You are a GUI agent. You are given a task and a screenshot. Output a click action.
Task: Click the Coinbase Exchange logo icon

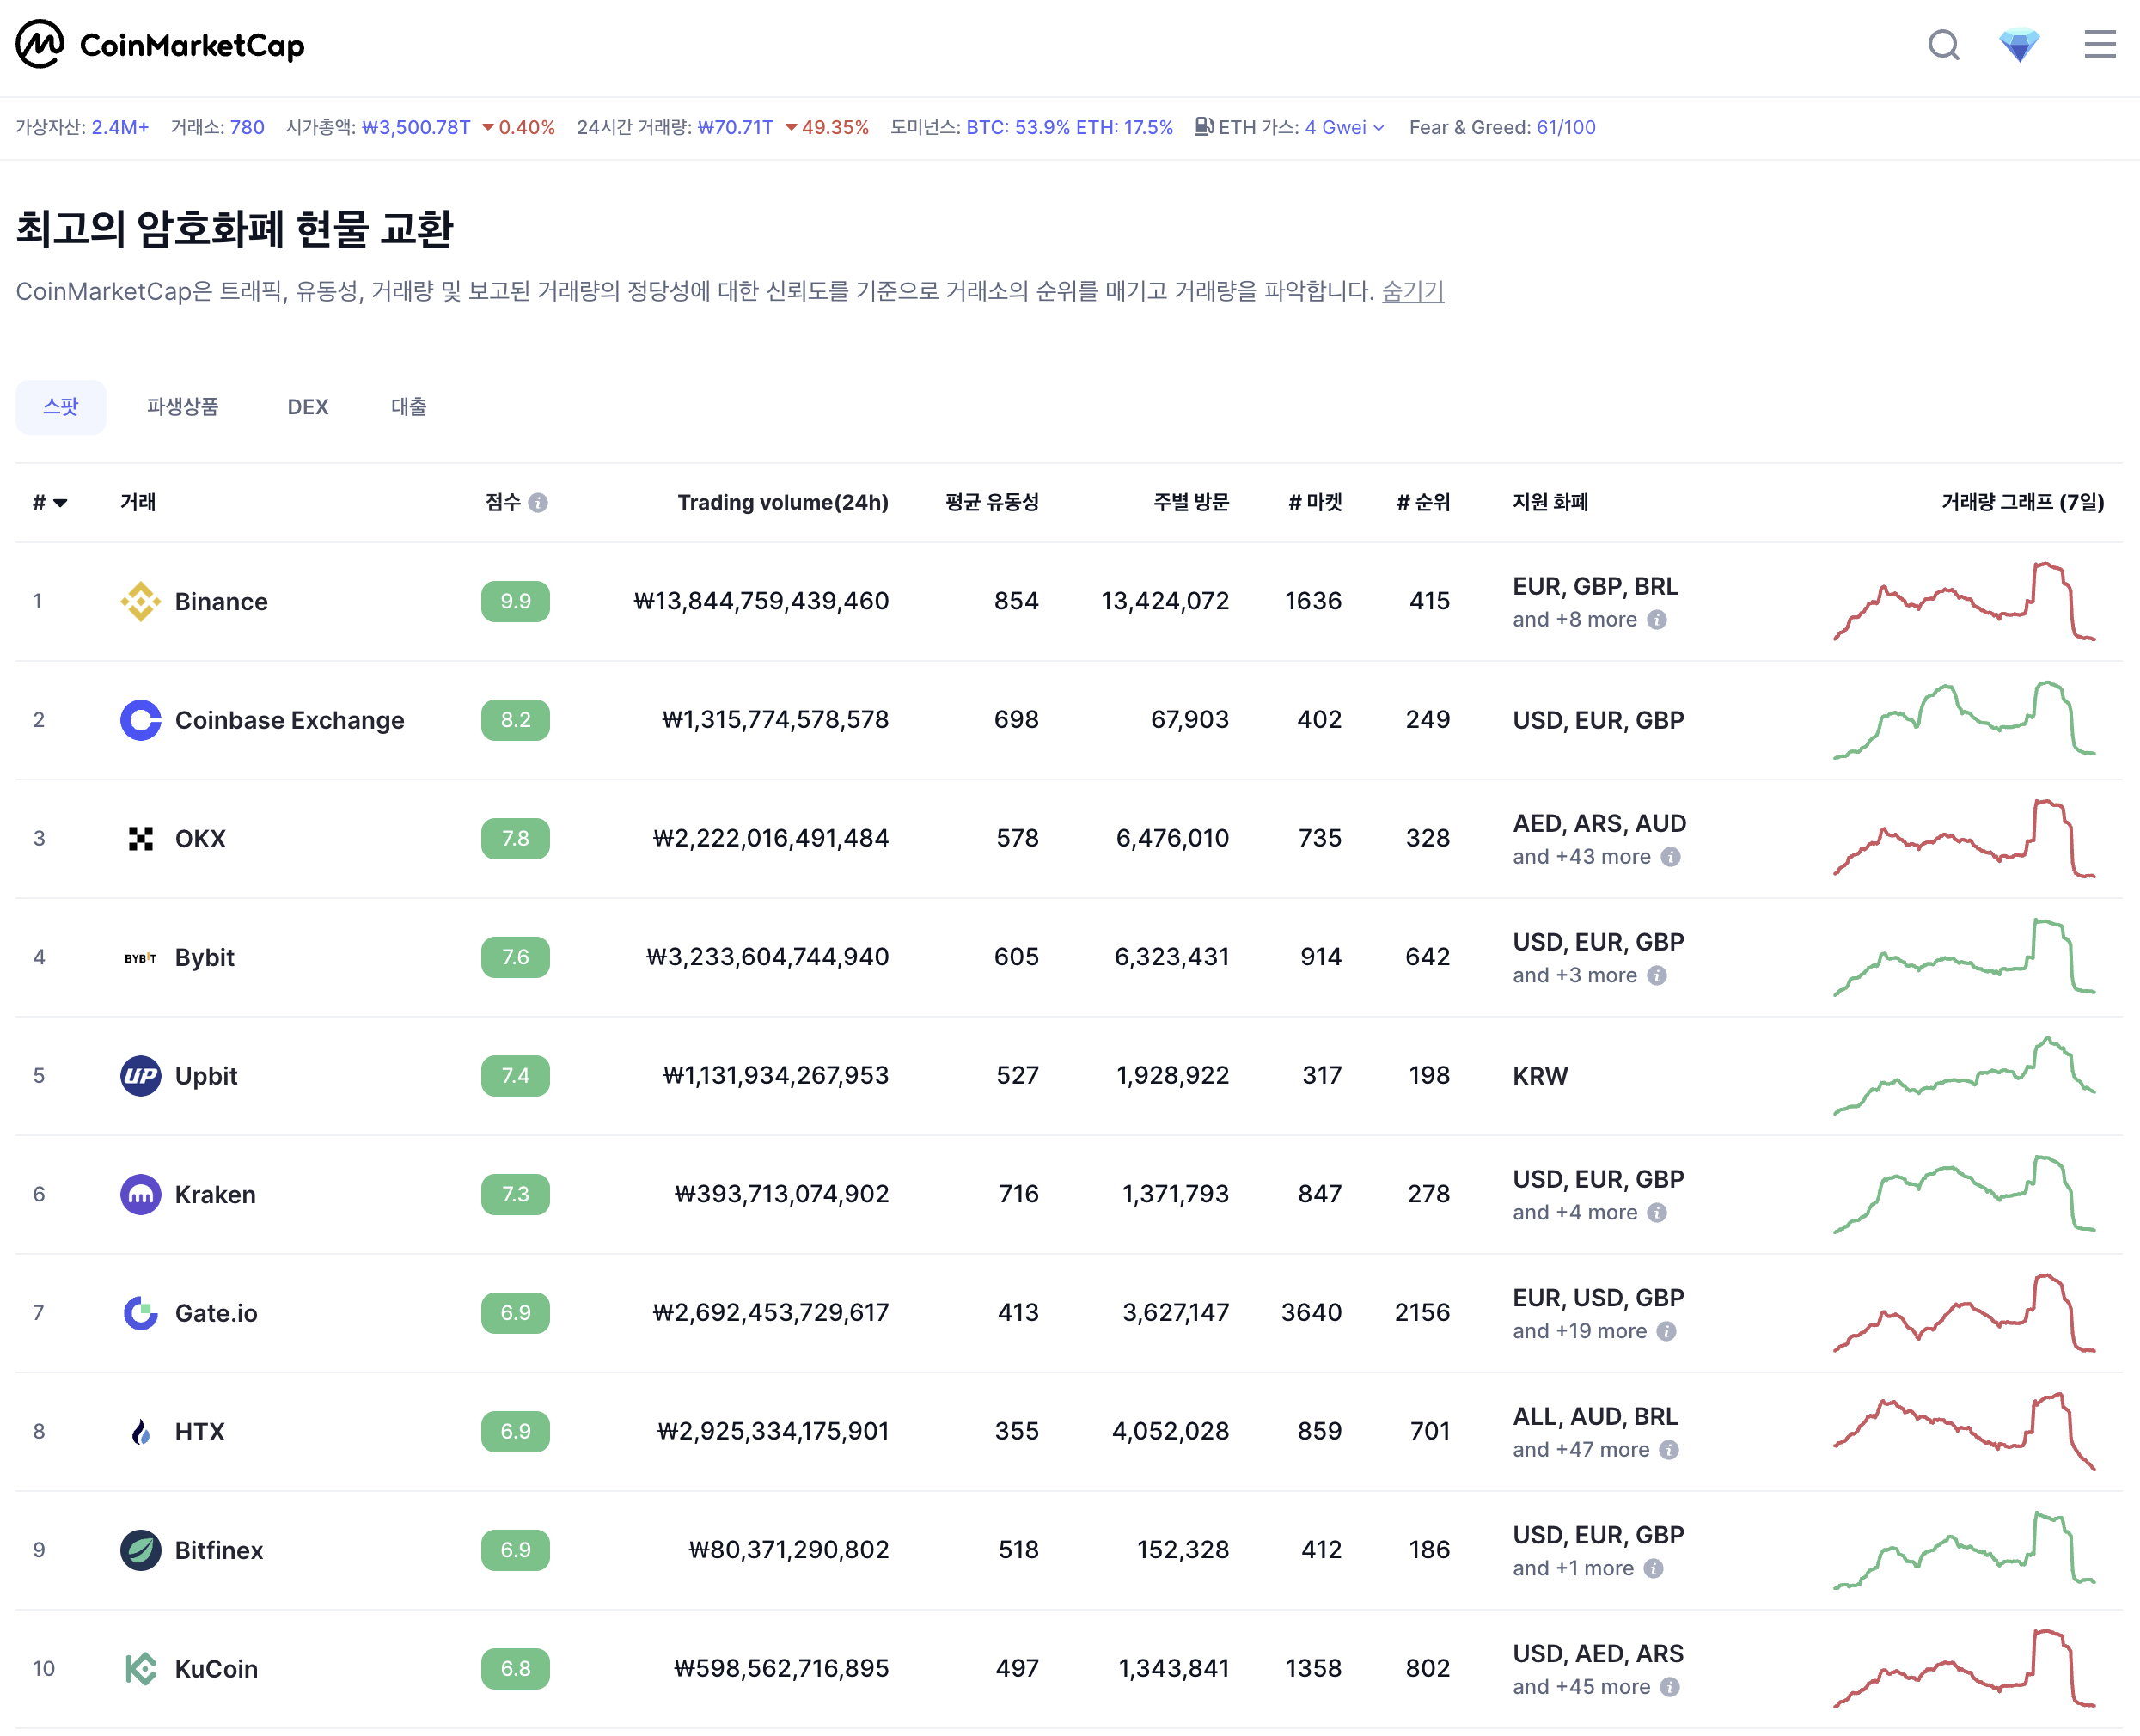[141, 720]
